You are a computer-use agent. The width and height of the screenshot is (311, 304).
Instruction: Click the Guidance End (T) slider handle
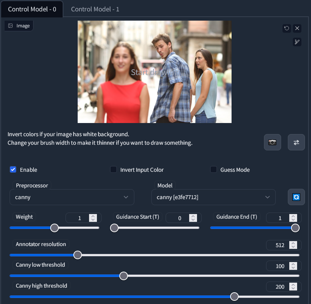coord(295,228)
